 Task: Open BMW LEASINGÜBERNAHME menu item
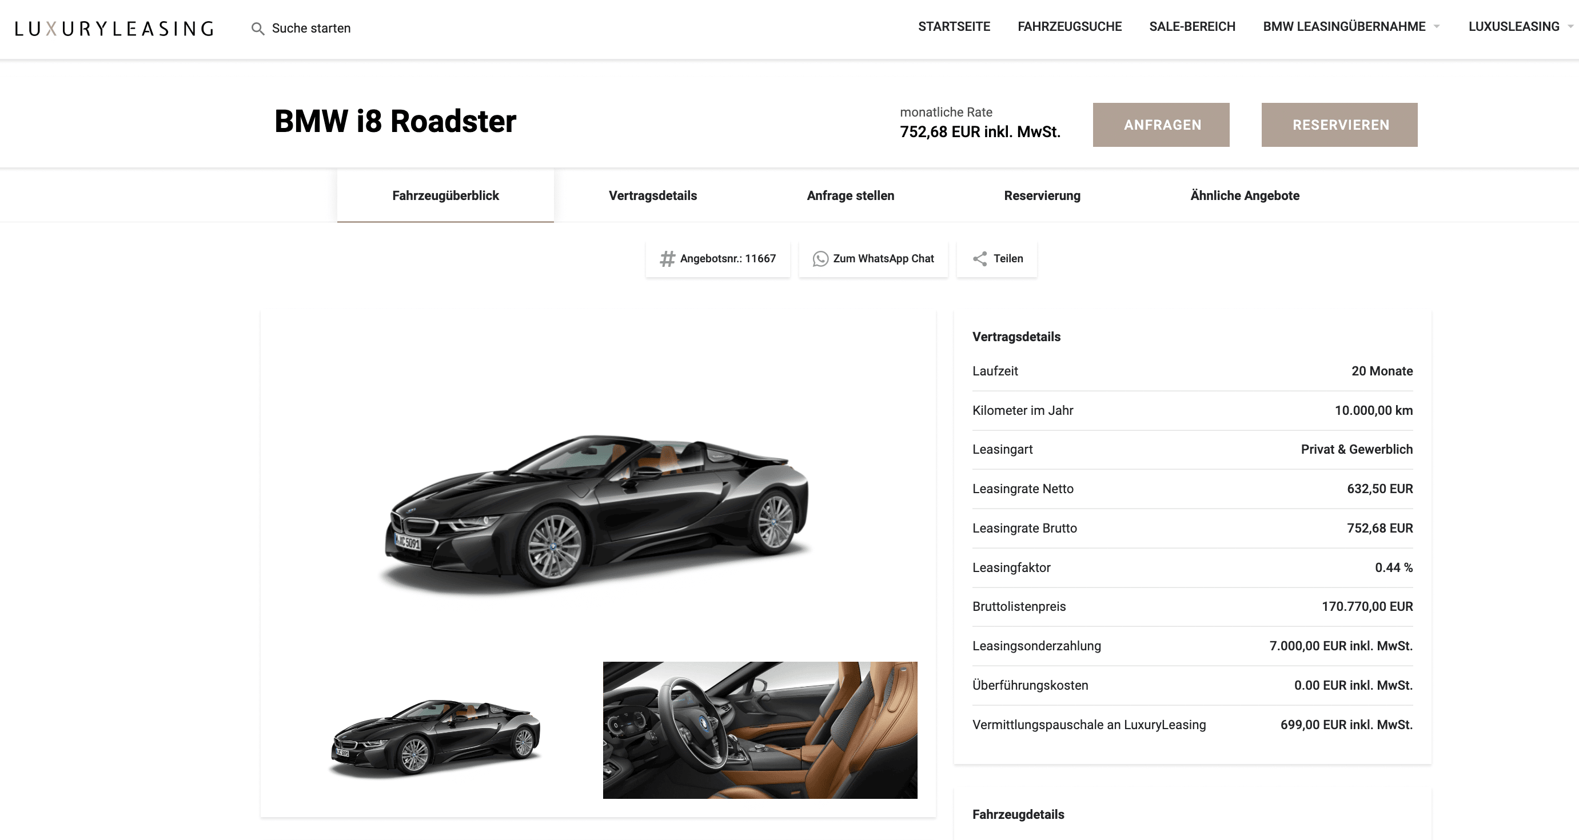tap(1343, 26)
